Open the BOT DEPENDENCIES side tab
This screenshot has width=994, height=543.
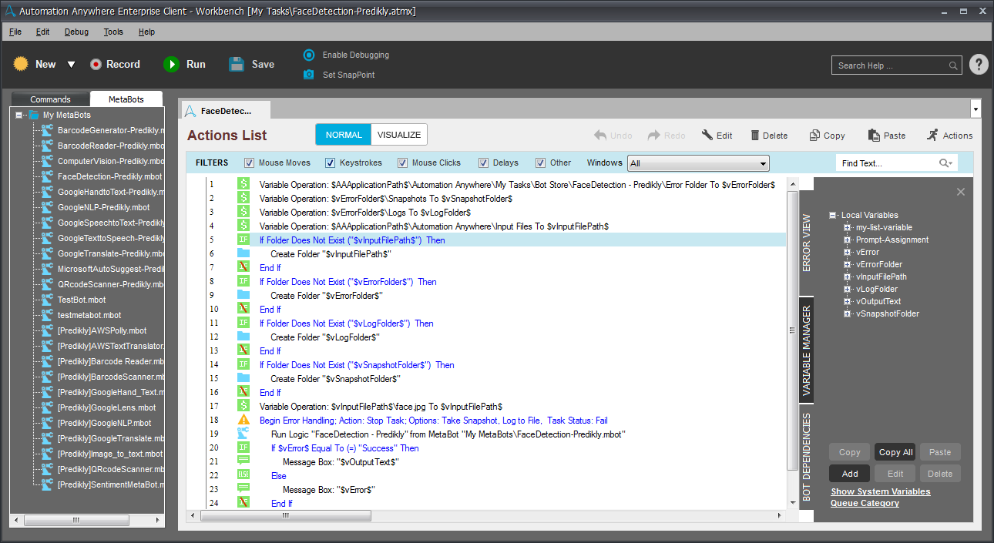pyautogui.click(x=807, y=457)
